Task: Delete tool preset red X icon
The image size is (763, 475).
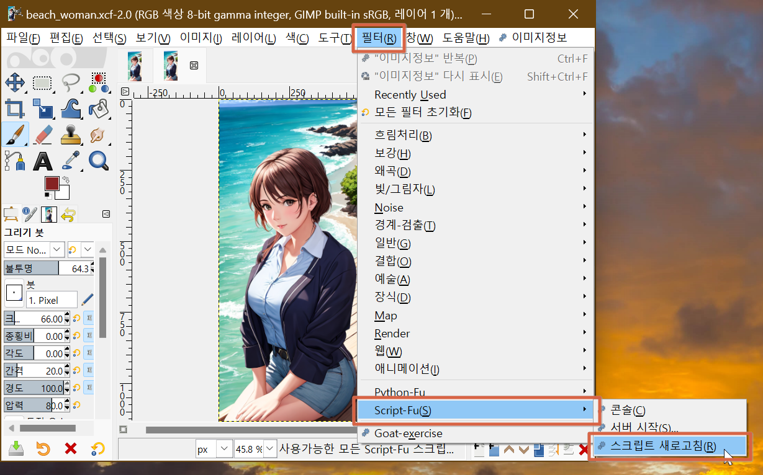Action: (71, 448)
